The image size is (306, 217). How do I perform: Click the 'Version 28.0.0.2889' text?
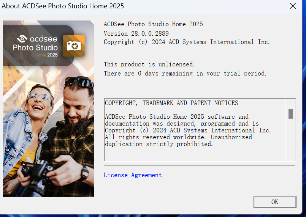tap(136, 33)
